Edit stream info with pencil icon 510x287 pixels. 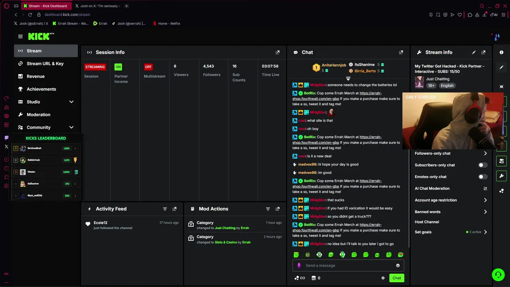(474, 52)
